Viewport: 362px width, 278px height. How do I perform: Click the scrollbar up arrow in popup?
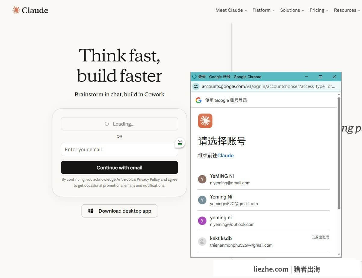[x=339, y=95]
